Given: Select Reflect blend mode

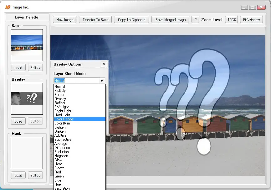Looking at the screenshot, I should tap(79, 103).
